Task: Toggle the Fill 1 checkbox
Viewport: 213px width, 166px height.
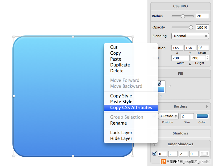Action: point(159,83)
